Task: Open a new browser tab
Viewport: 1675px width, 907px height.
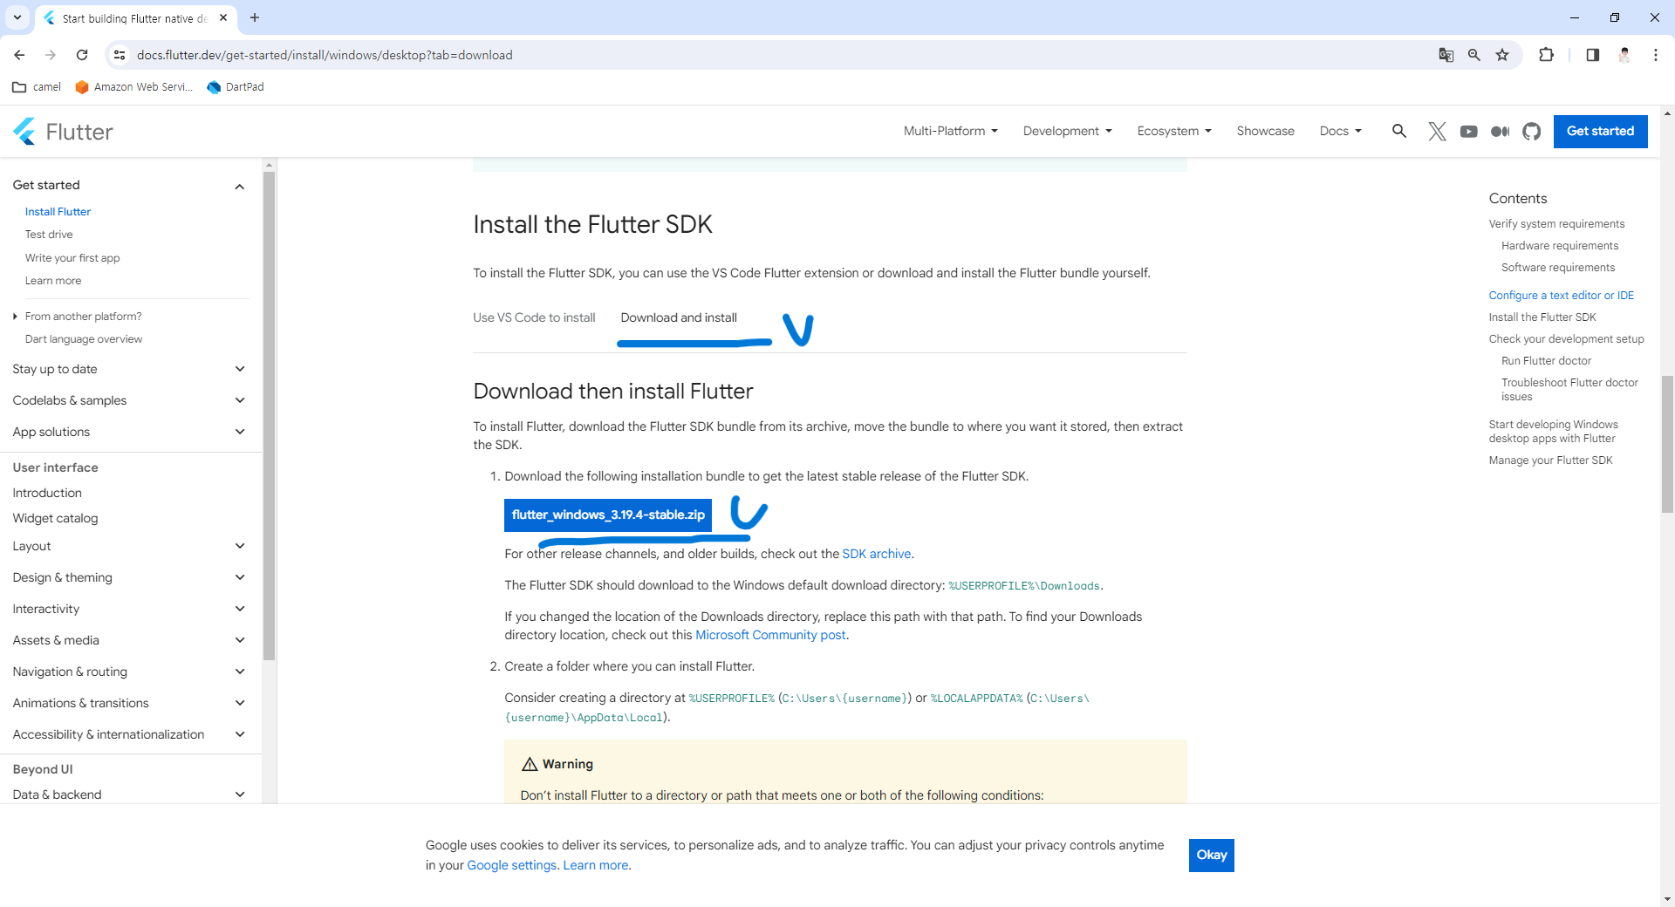Action: point(255,17)
